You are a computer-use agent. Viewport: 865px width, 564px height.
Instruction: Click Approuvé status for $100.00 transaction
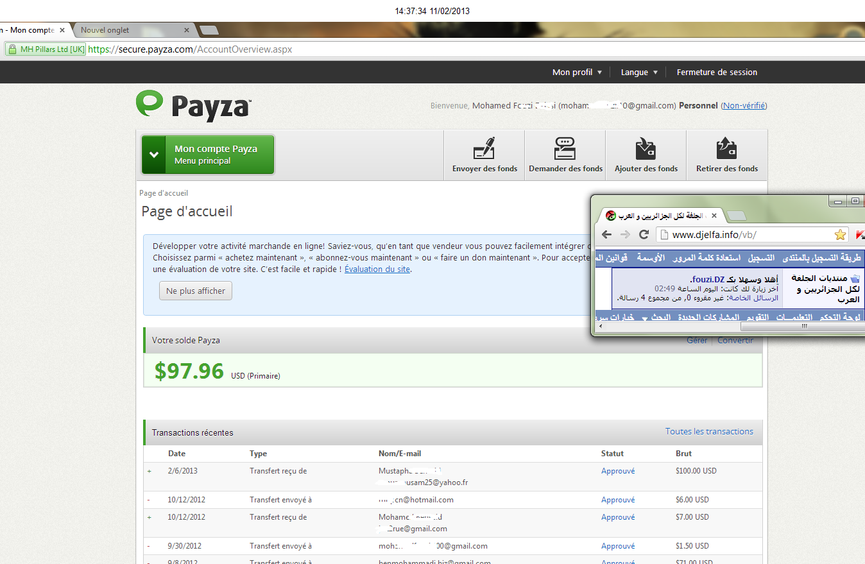pyautogui.click(x=618, y=471)
